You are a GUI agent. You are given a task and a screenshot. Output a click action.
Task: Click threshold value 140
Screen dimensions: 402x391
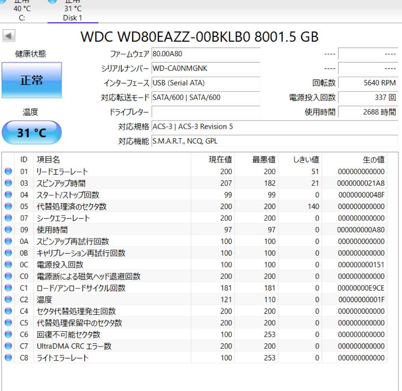click(x=313, y=206)
